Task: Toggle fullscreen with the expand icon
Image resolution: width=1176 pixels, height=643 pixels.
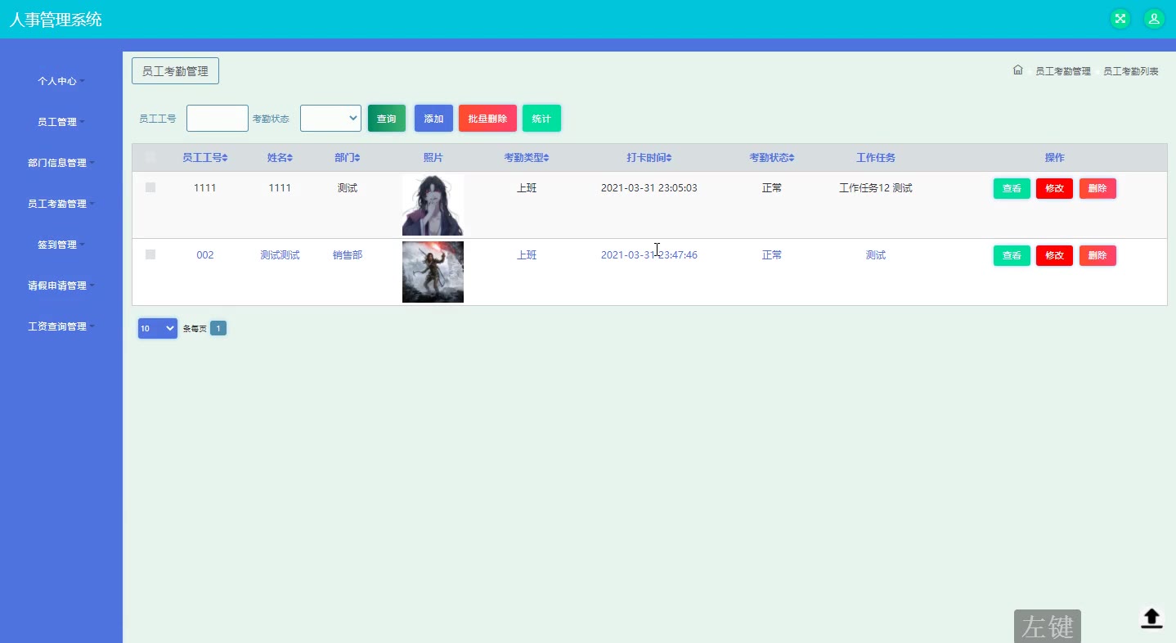Action: (x=1120, y=19)
